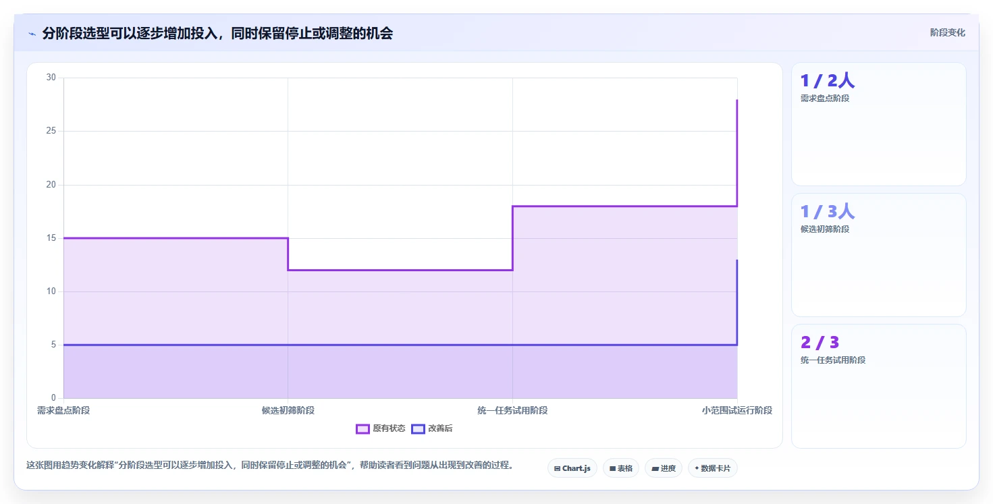Click the 阶段变化 label in header
The width and height of the screenshot is (993, 504).
pos(948,32)
